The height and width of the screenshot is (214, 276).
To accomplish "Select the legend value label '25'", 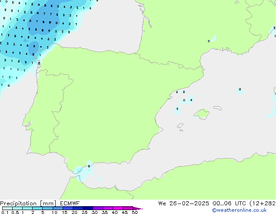I will tap(84, 212).
